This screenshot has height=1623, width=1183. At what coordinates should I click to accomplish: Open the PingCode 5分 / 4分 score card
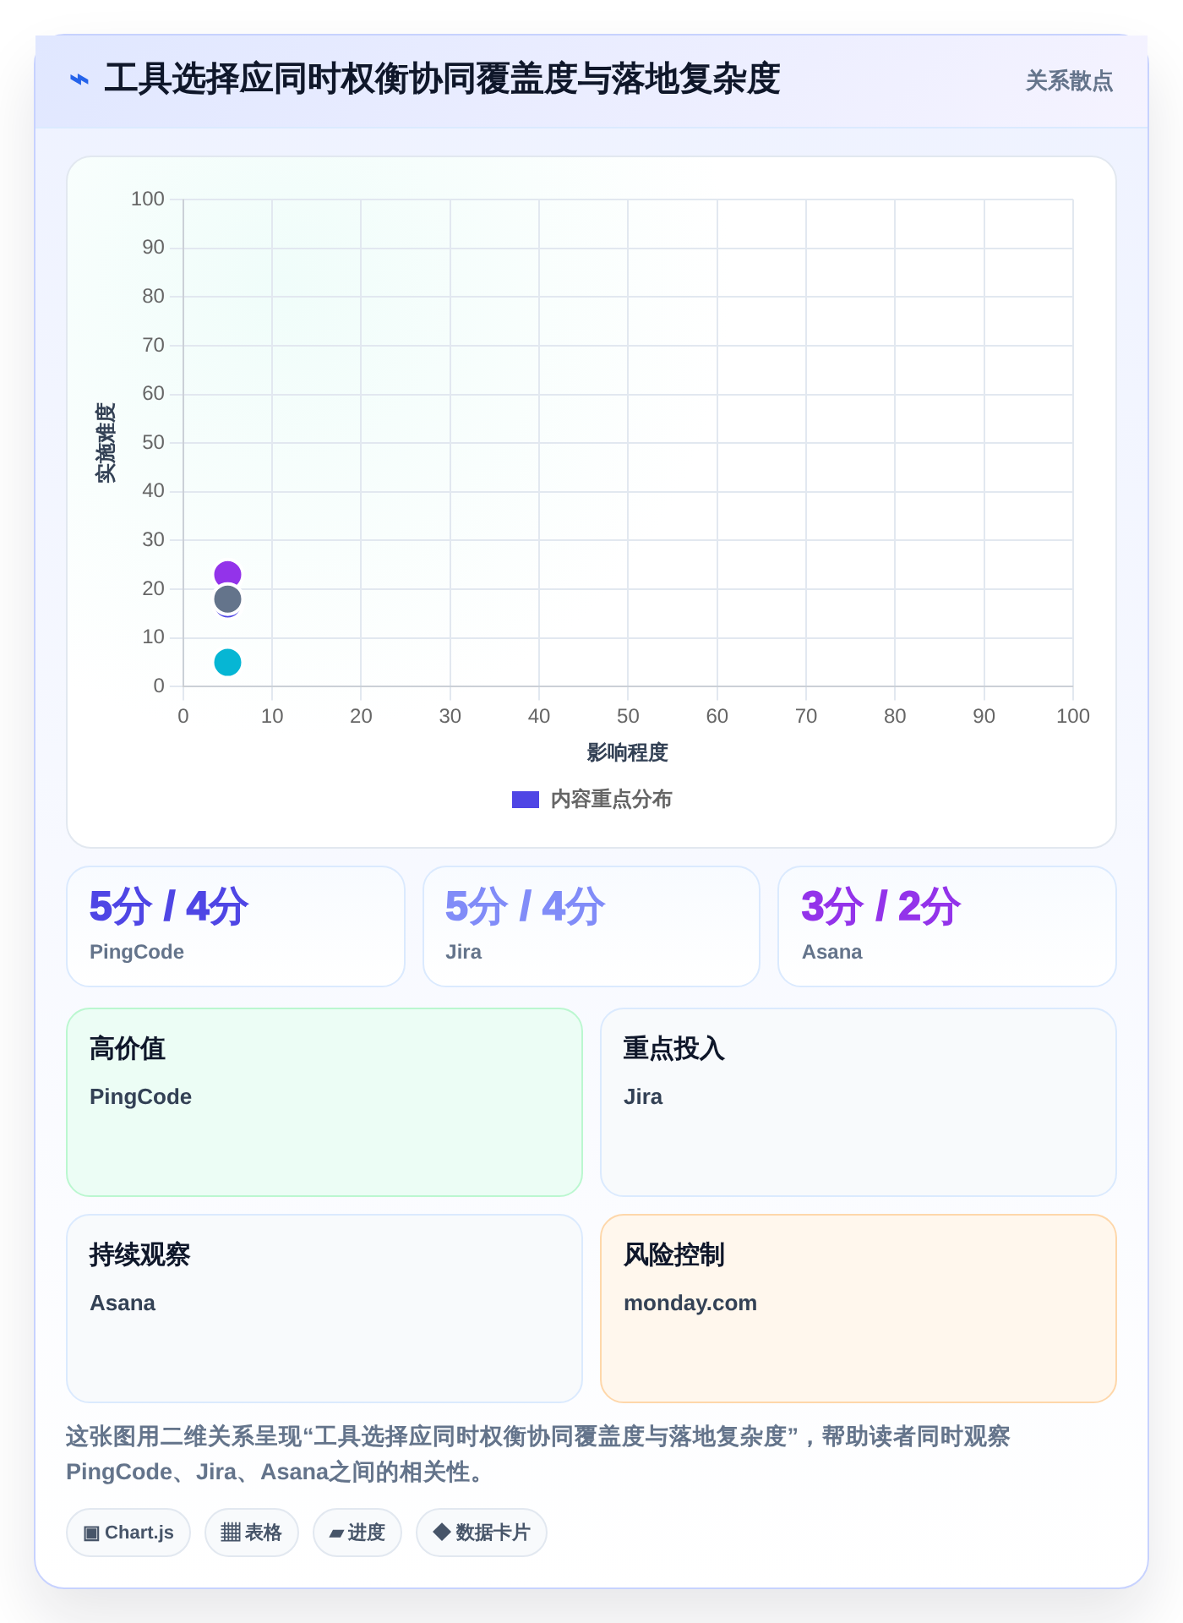(x=236, y=926)
